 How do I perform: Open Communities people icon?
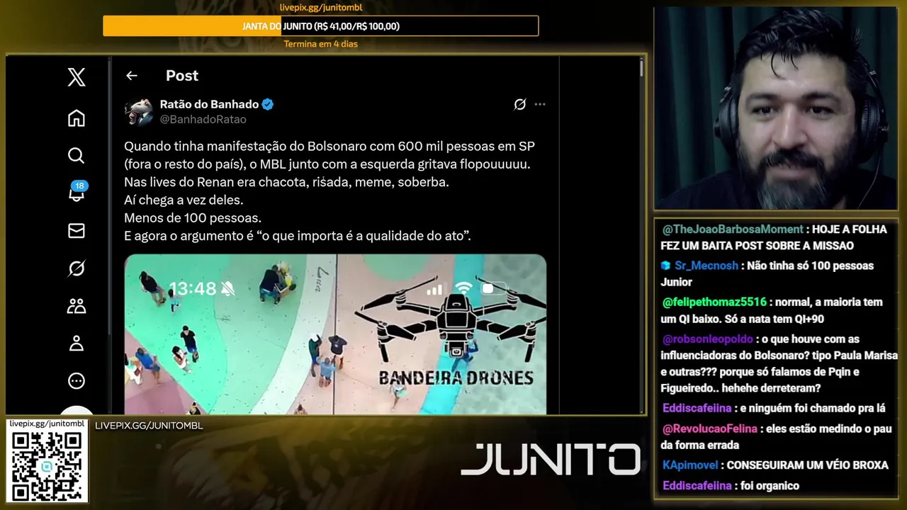click(x=77, y=306)
